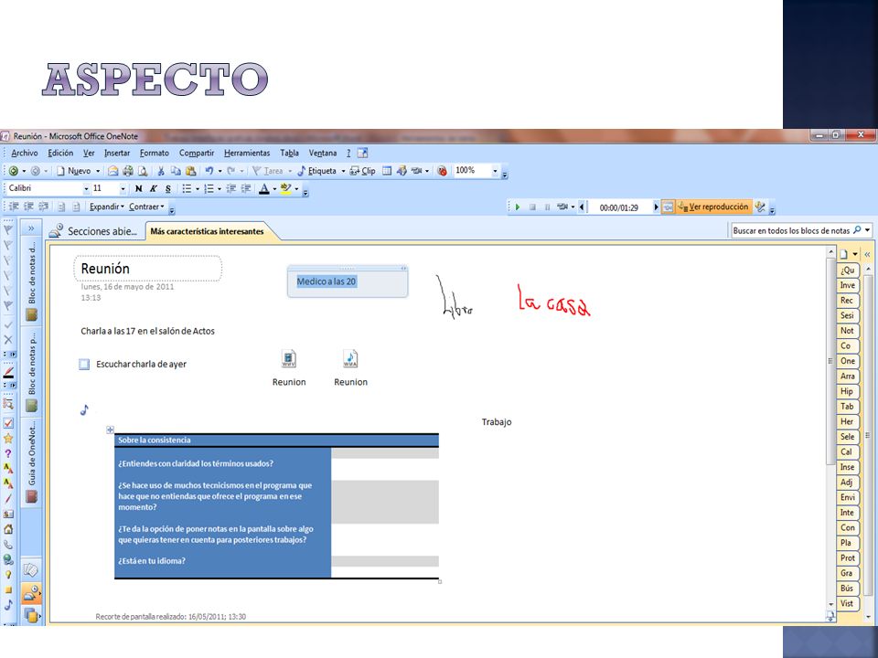Click the red recording tools icon
The width and height of the screenshot is (878, 658).
tap(443, 171)
